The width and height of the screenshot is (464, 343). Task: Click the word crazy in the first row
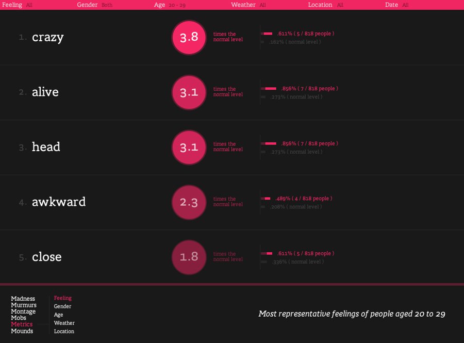47,37
